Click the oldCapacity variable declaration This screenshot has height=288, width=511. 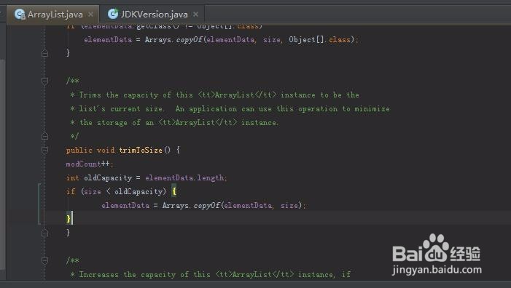(108, 177)
